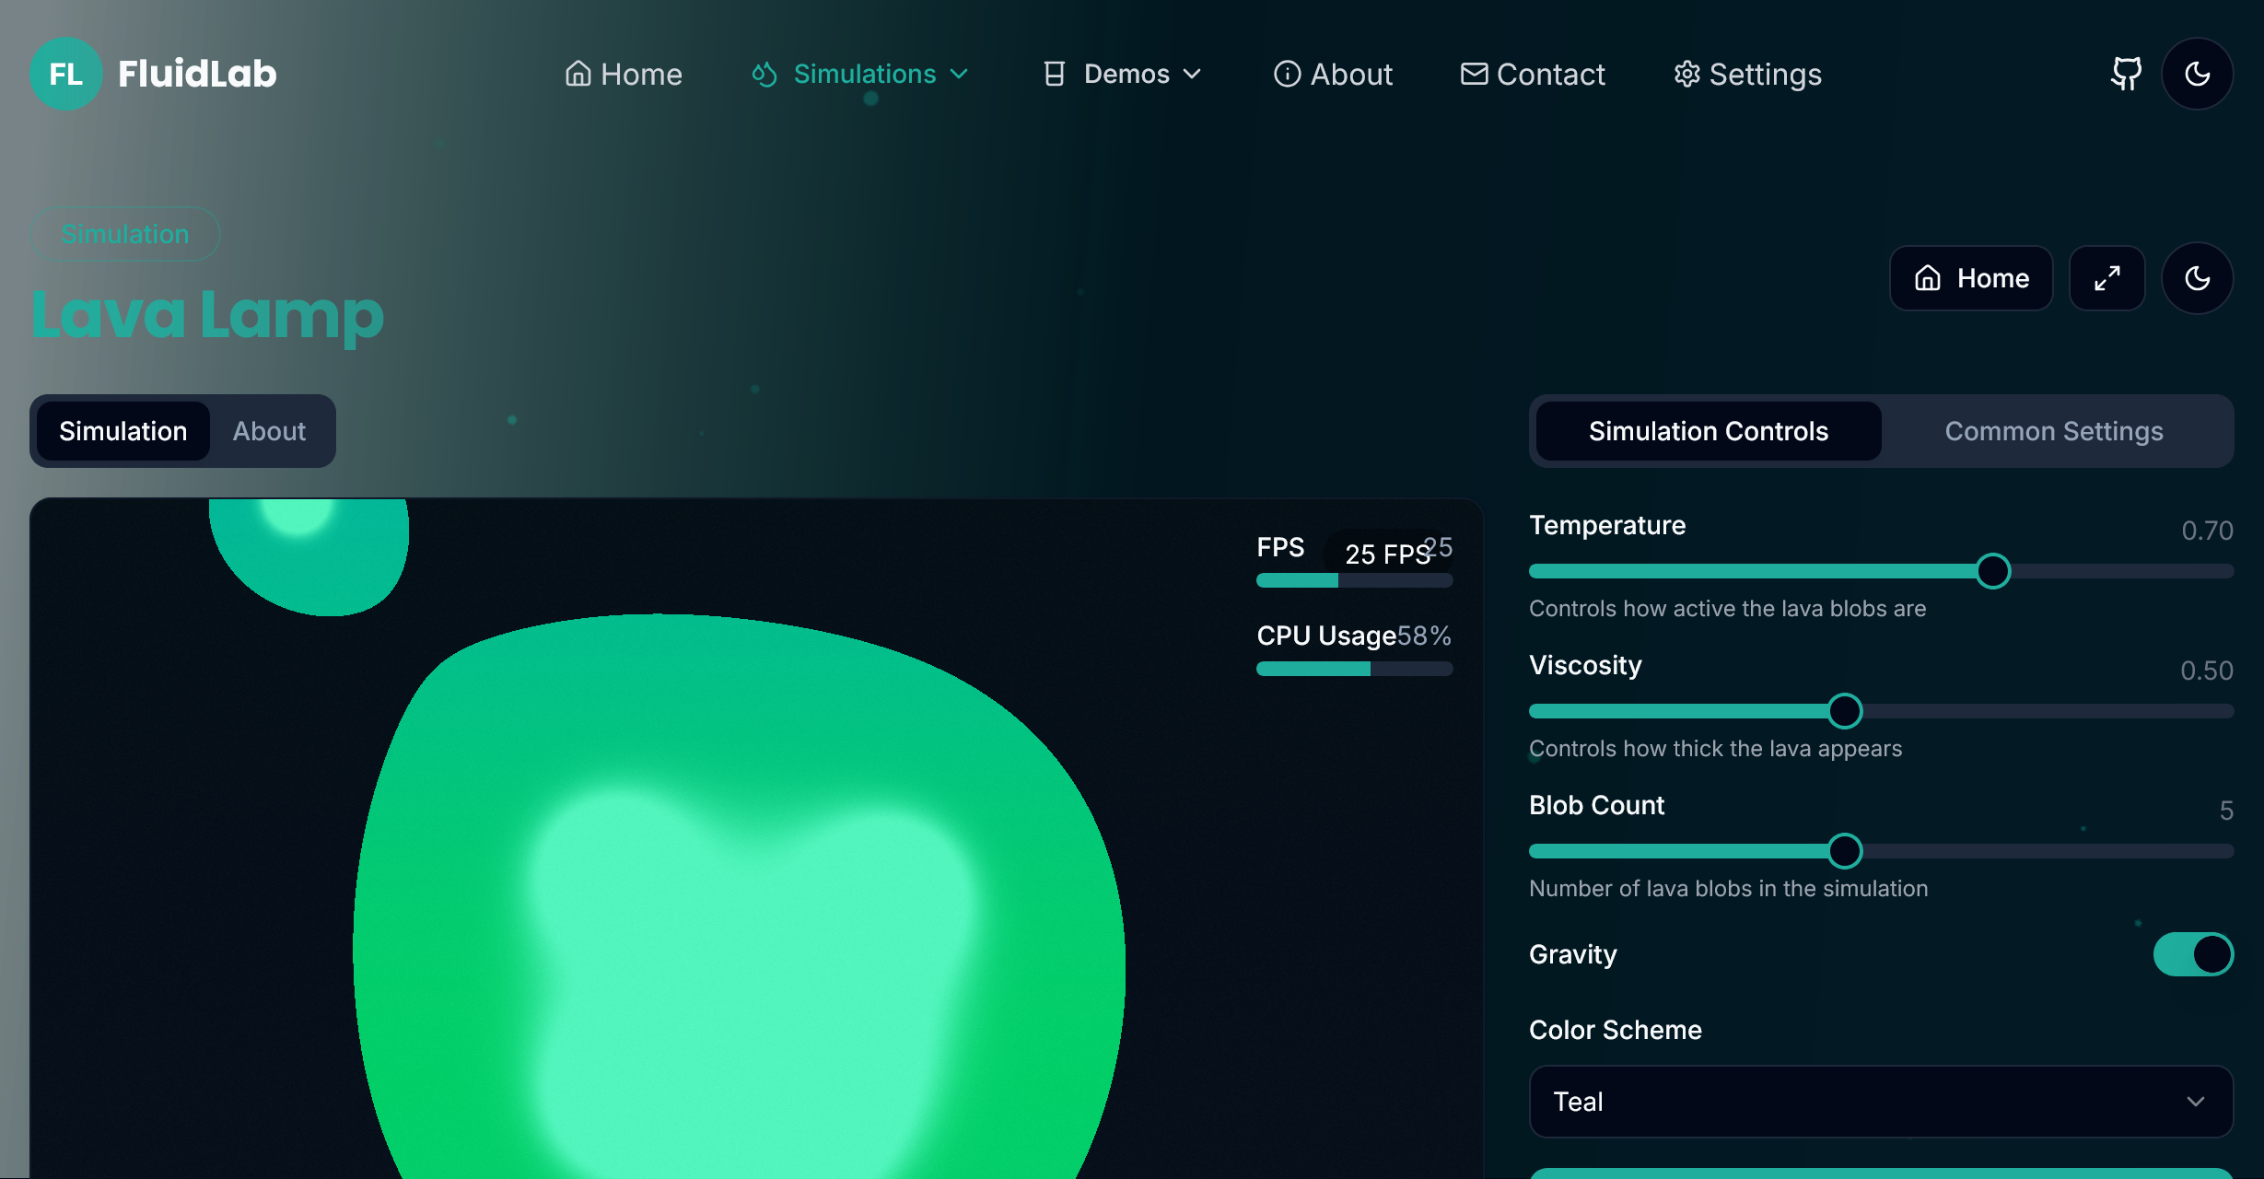Click the Home button above Simulation Controls
The height and width of the screenshot is (1179, 2264).
click(x=1970, y=277)
